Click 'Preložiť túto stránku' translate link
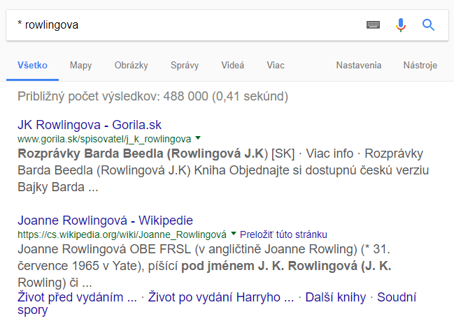This screenshot has height=321, width=454. pyautogui.click(x=283, y=234)
